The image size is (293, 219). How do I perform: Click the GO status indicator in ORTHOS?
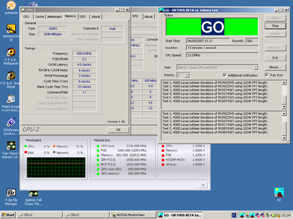[x=212, y=27]
